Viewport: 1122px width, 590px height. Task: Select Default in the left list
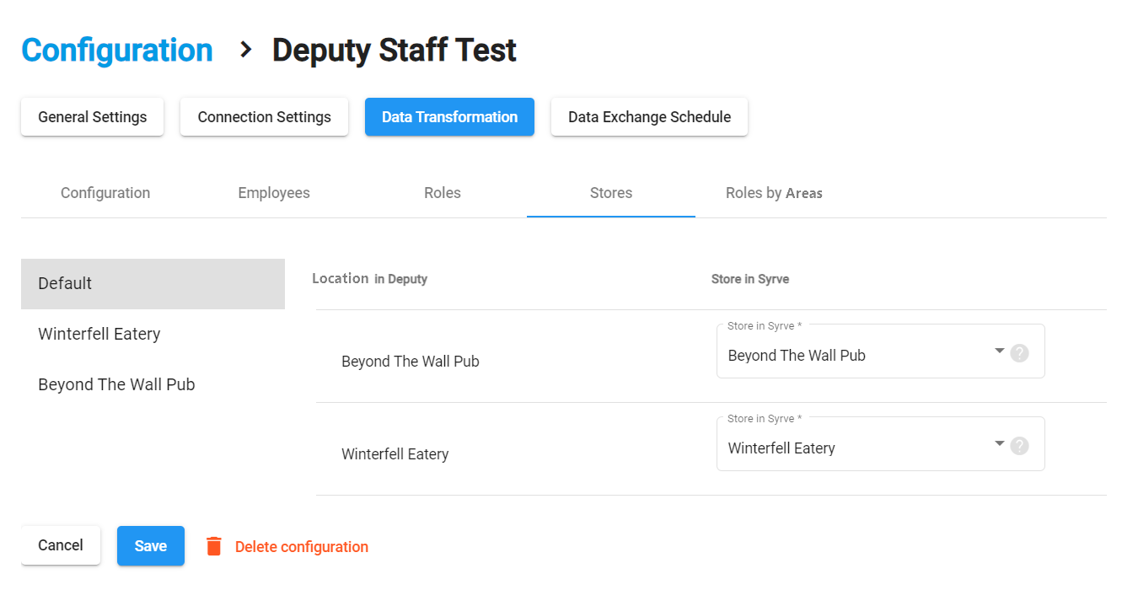click(153, 284)
